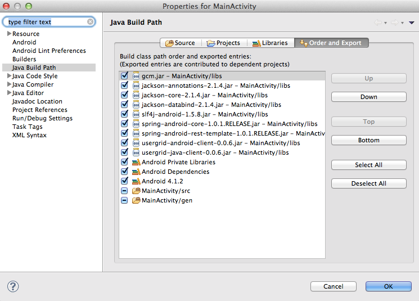Open the Task Tags page

(27, 127)
